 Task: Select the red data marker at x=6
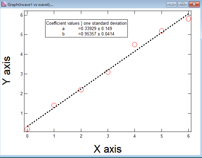[188, 19]
